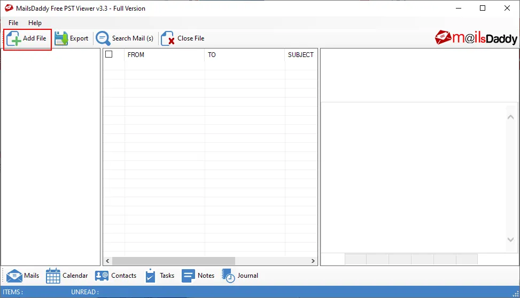Click the horizontal scrollbar left arrow
Image resolution: width=520 pixels, height=298 pixels.
[107, 261]
